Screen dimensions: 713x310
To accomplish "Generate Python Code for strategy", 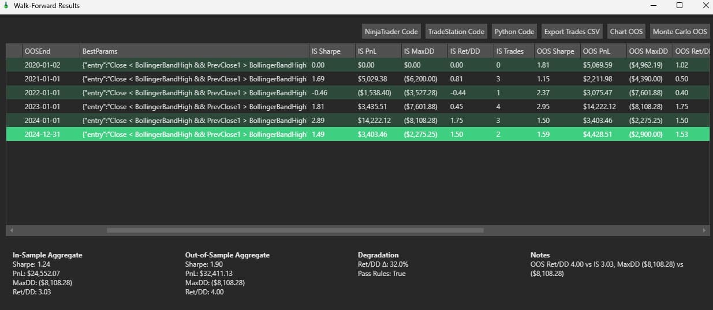I will pos(514,31).
